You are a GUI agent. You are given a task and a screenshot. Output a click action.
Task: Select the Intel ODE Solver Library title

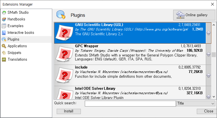tap(95, 88)
